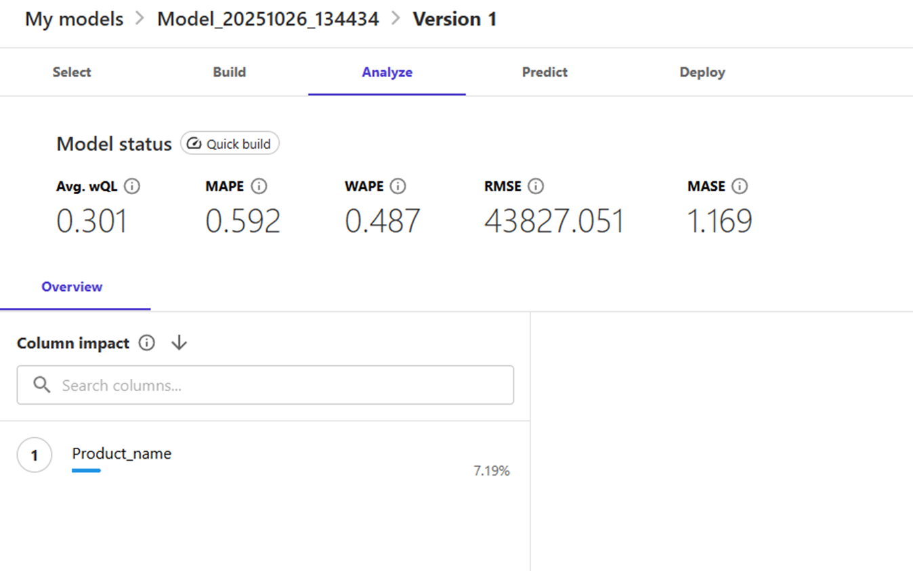Image resolution: width=913 pixels, height=571 pixels.
Task: Click the blue Product_name impact bar
Action: click(x=86, y=470)
